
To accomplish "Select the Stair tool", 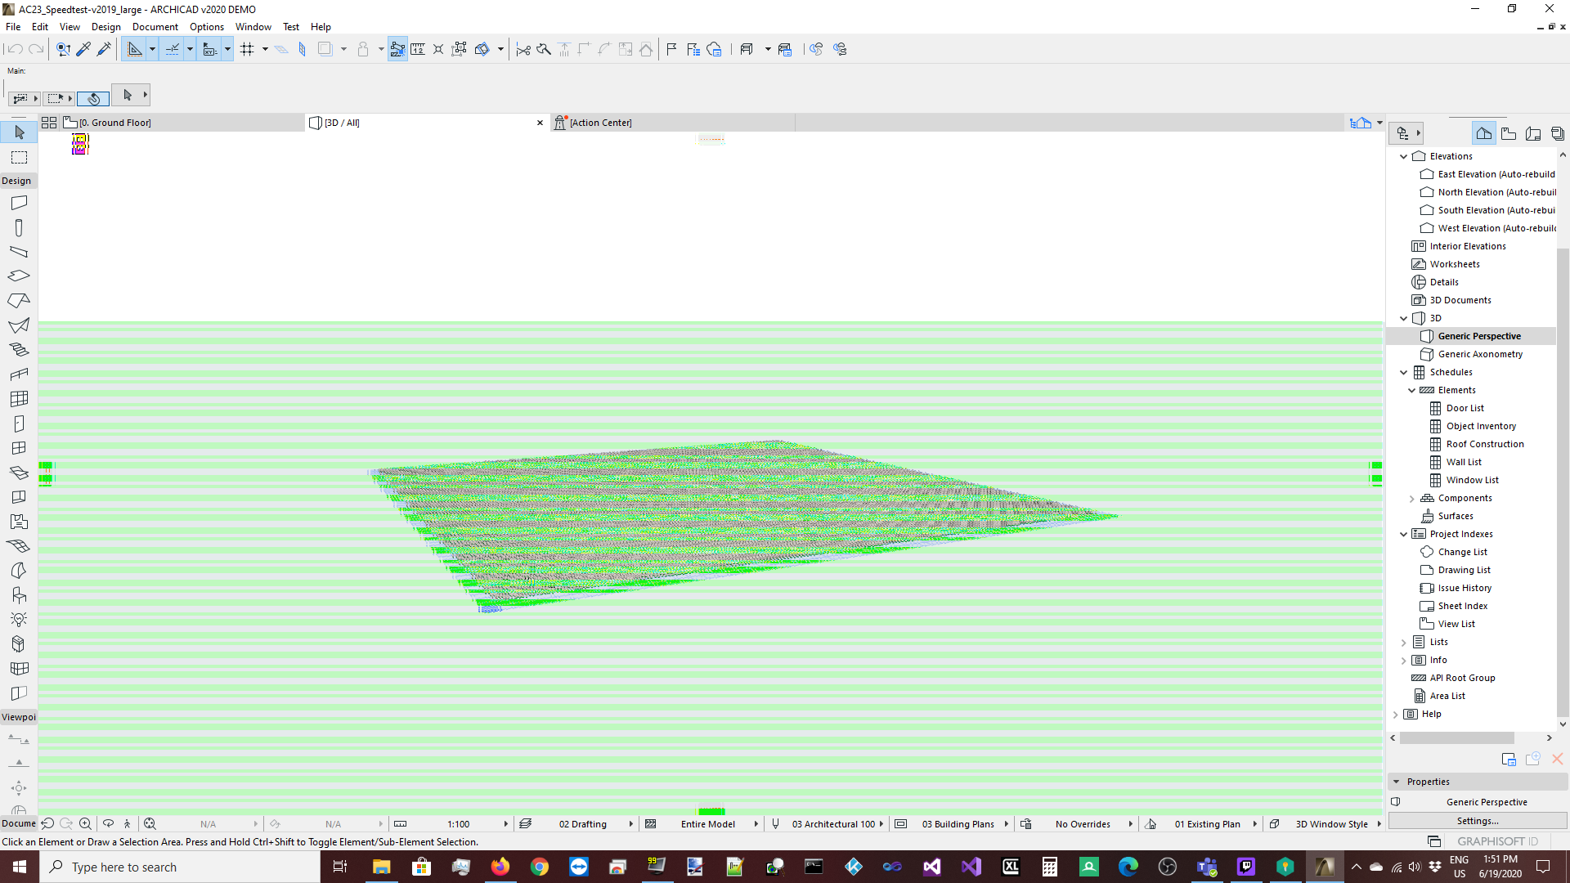I will (x=18, y=349).
